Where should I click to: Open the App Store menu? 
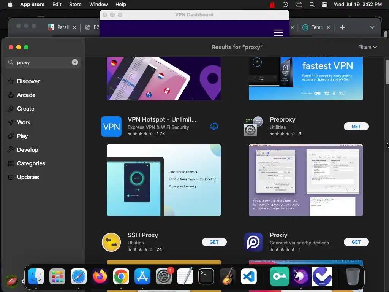click(32, 4)
